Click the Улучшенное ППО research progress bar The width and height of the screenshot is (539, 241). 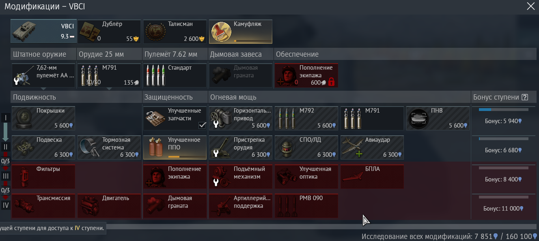(187, 156)
